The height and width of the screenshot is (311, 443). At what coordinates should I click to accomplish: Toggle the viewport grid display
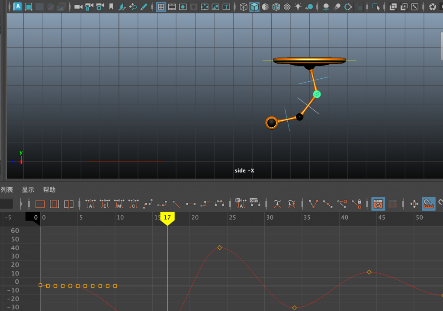click(x=161, y=7)
